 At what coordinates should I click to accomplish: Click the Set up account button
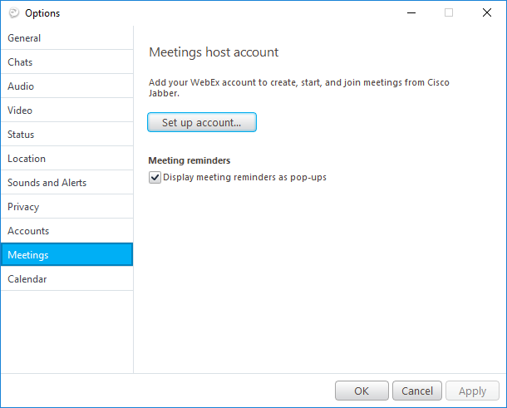[202, 122]
